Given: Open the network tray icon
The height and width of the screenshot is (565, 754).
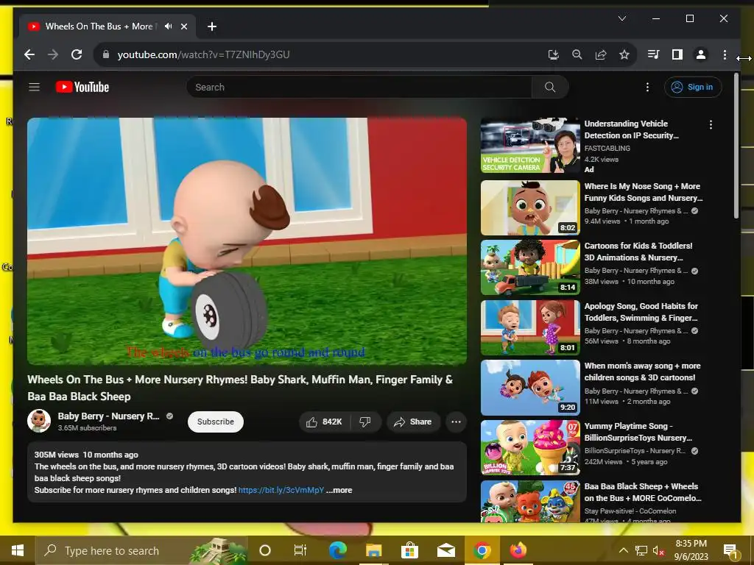Looking at the screenshot, I should (x=641, y=550).
